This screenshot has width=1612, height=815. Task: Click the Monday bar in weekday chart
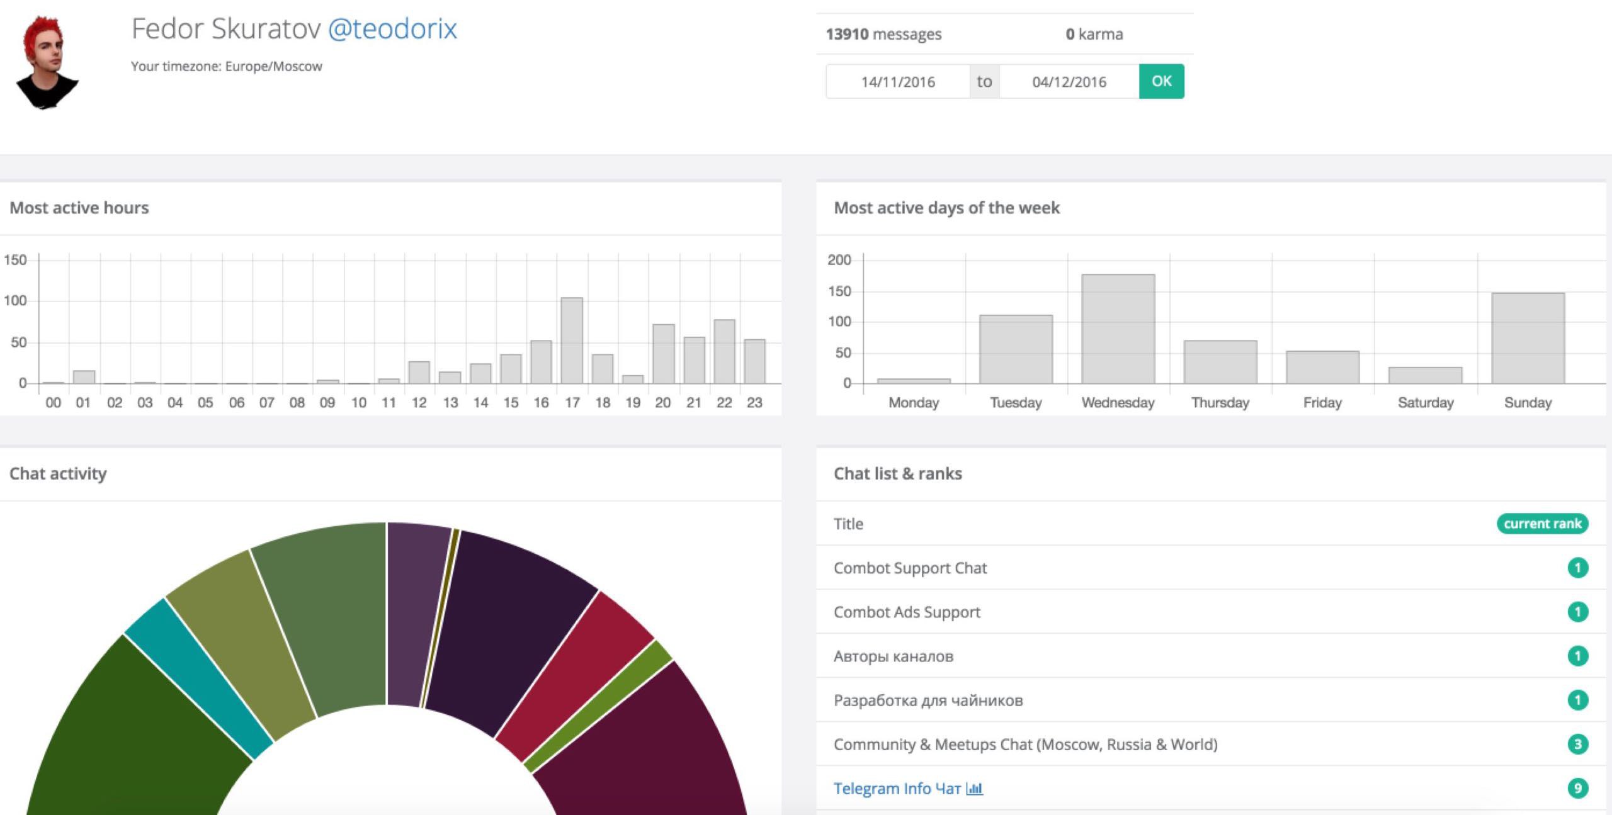(x=914, y=381)
